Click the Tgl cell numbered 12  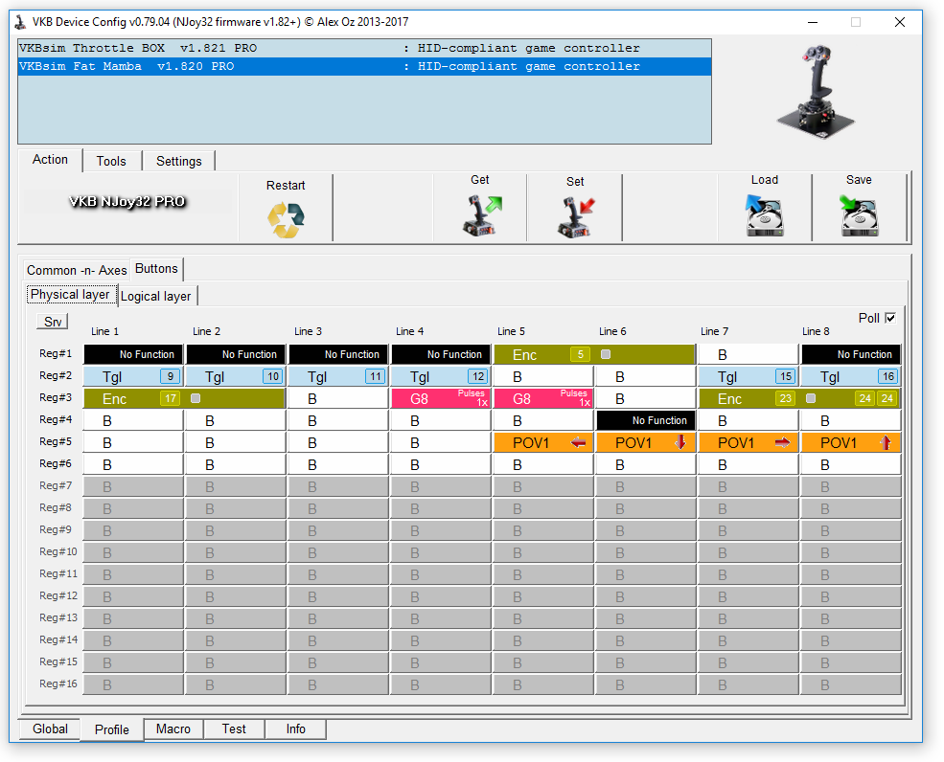point(441,377)
